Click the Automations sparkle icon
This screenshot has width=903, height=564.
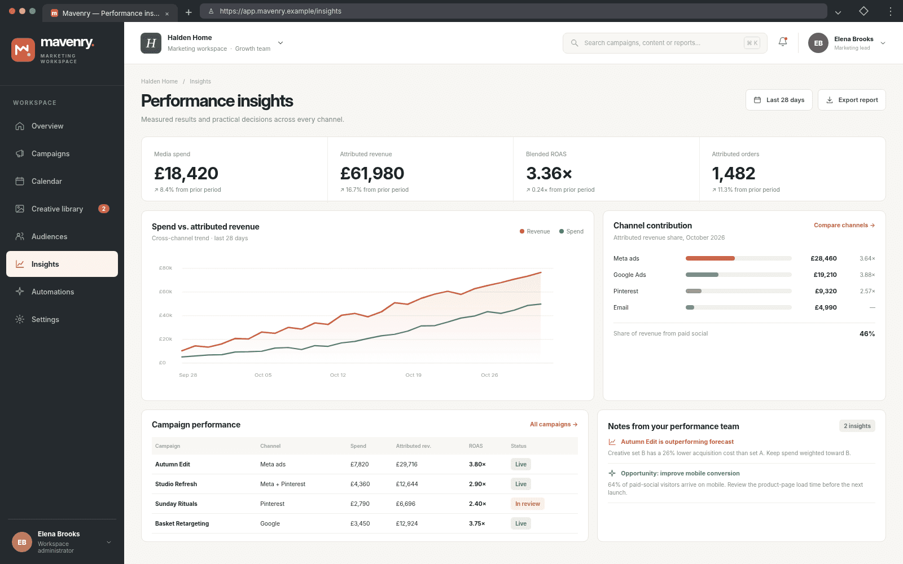tap(20, 292)
